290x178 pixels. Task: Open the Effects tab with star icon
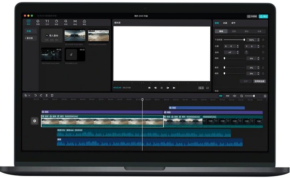(x=66, y=22)
